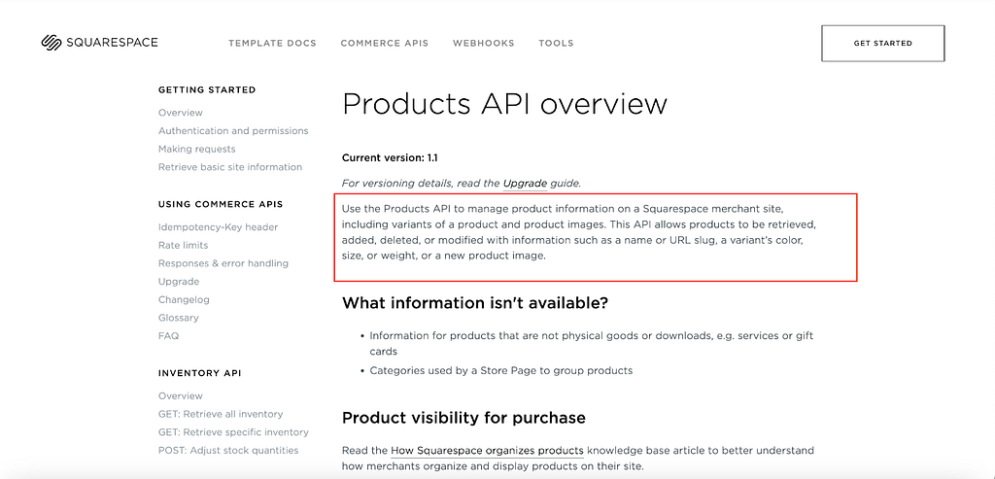This screenshot has width=995, height=479.
Task: Click Product visibility for purchase heading
Action: tap(463, 418)
